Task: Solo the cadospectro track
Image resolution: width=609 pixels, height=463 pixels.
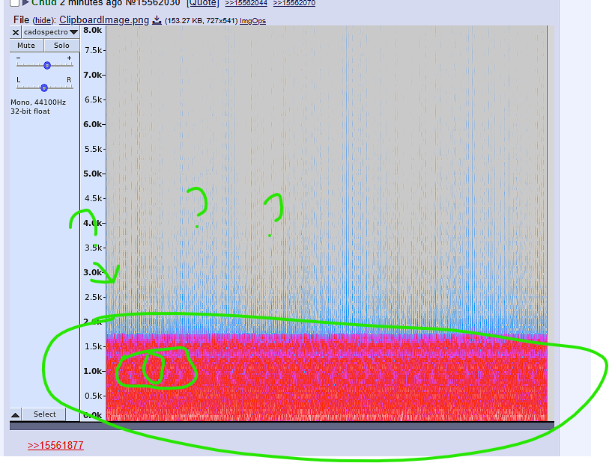Action: [x=61, y=46]
